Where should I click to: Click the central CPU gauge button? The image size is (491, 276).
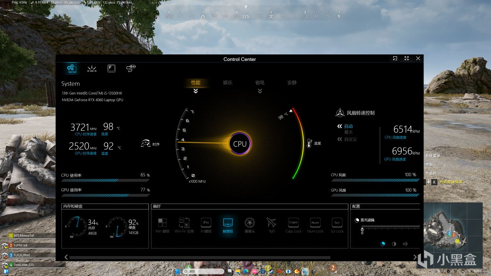240,144
